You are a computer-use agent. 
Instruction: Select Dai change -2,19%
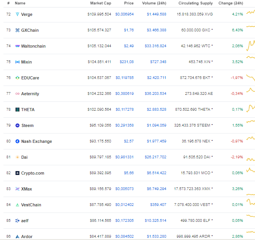tap(237, 157)
